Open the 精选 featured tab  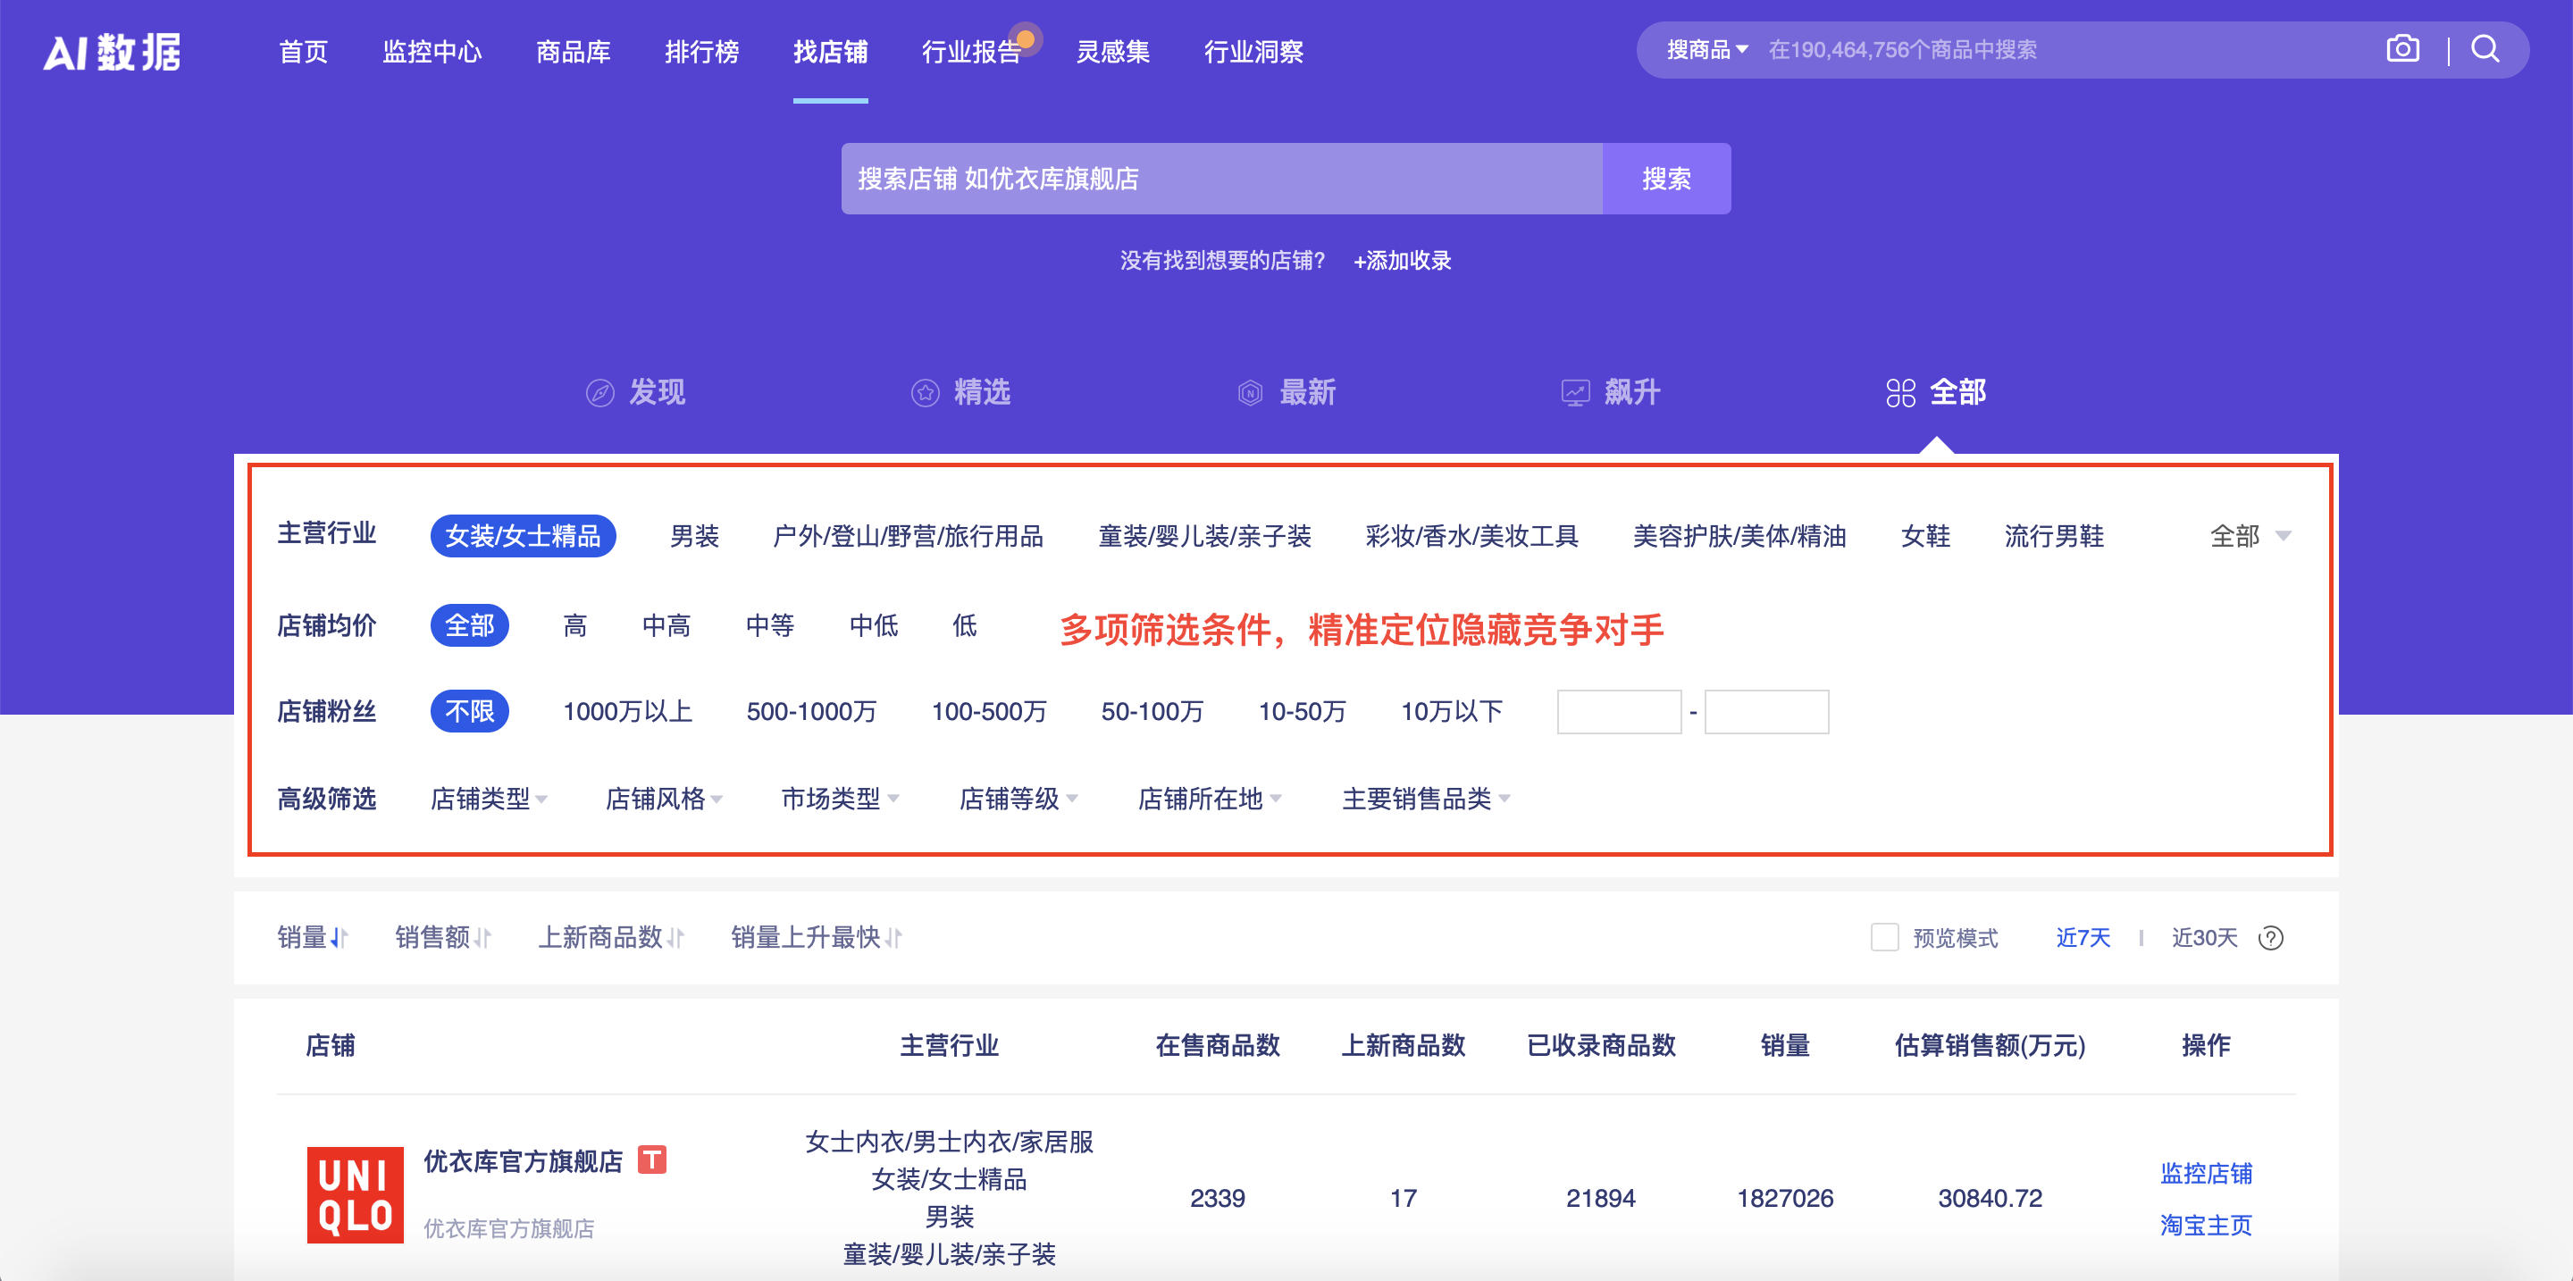961,392
